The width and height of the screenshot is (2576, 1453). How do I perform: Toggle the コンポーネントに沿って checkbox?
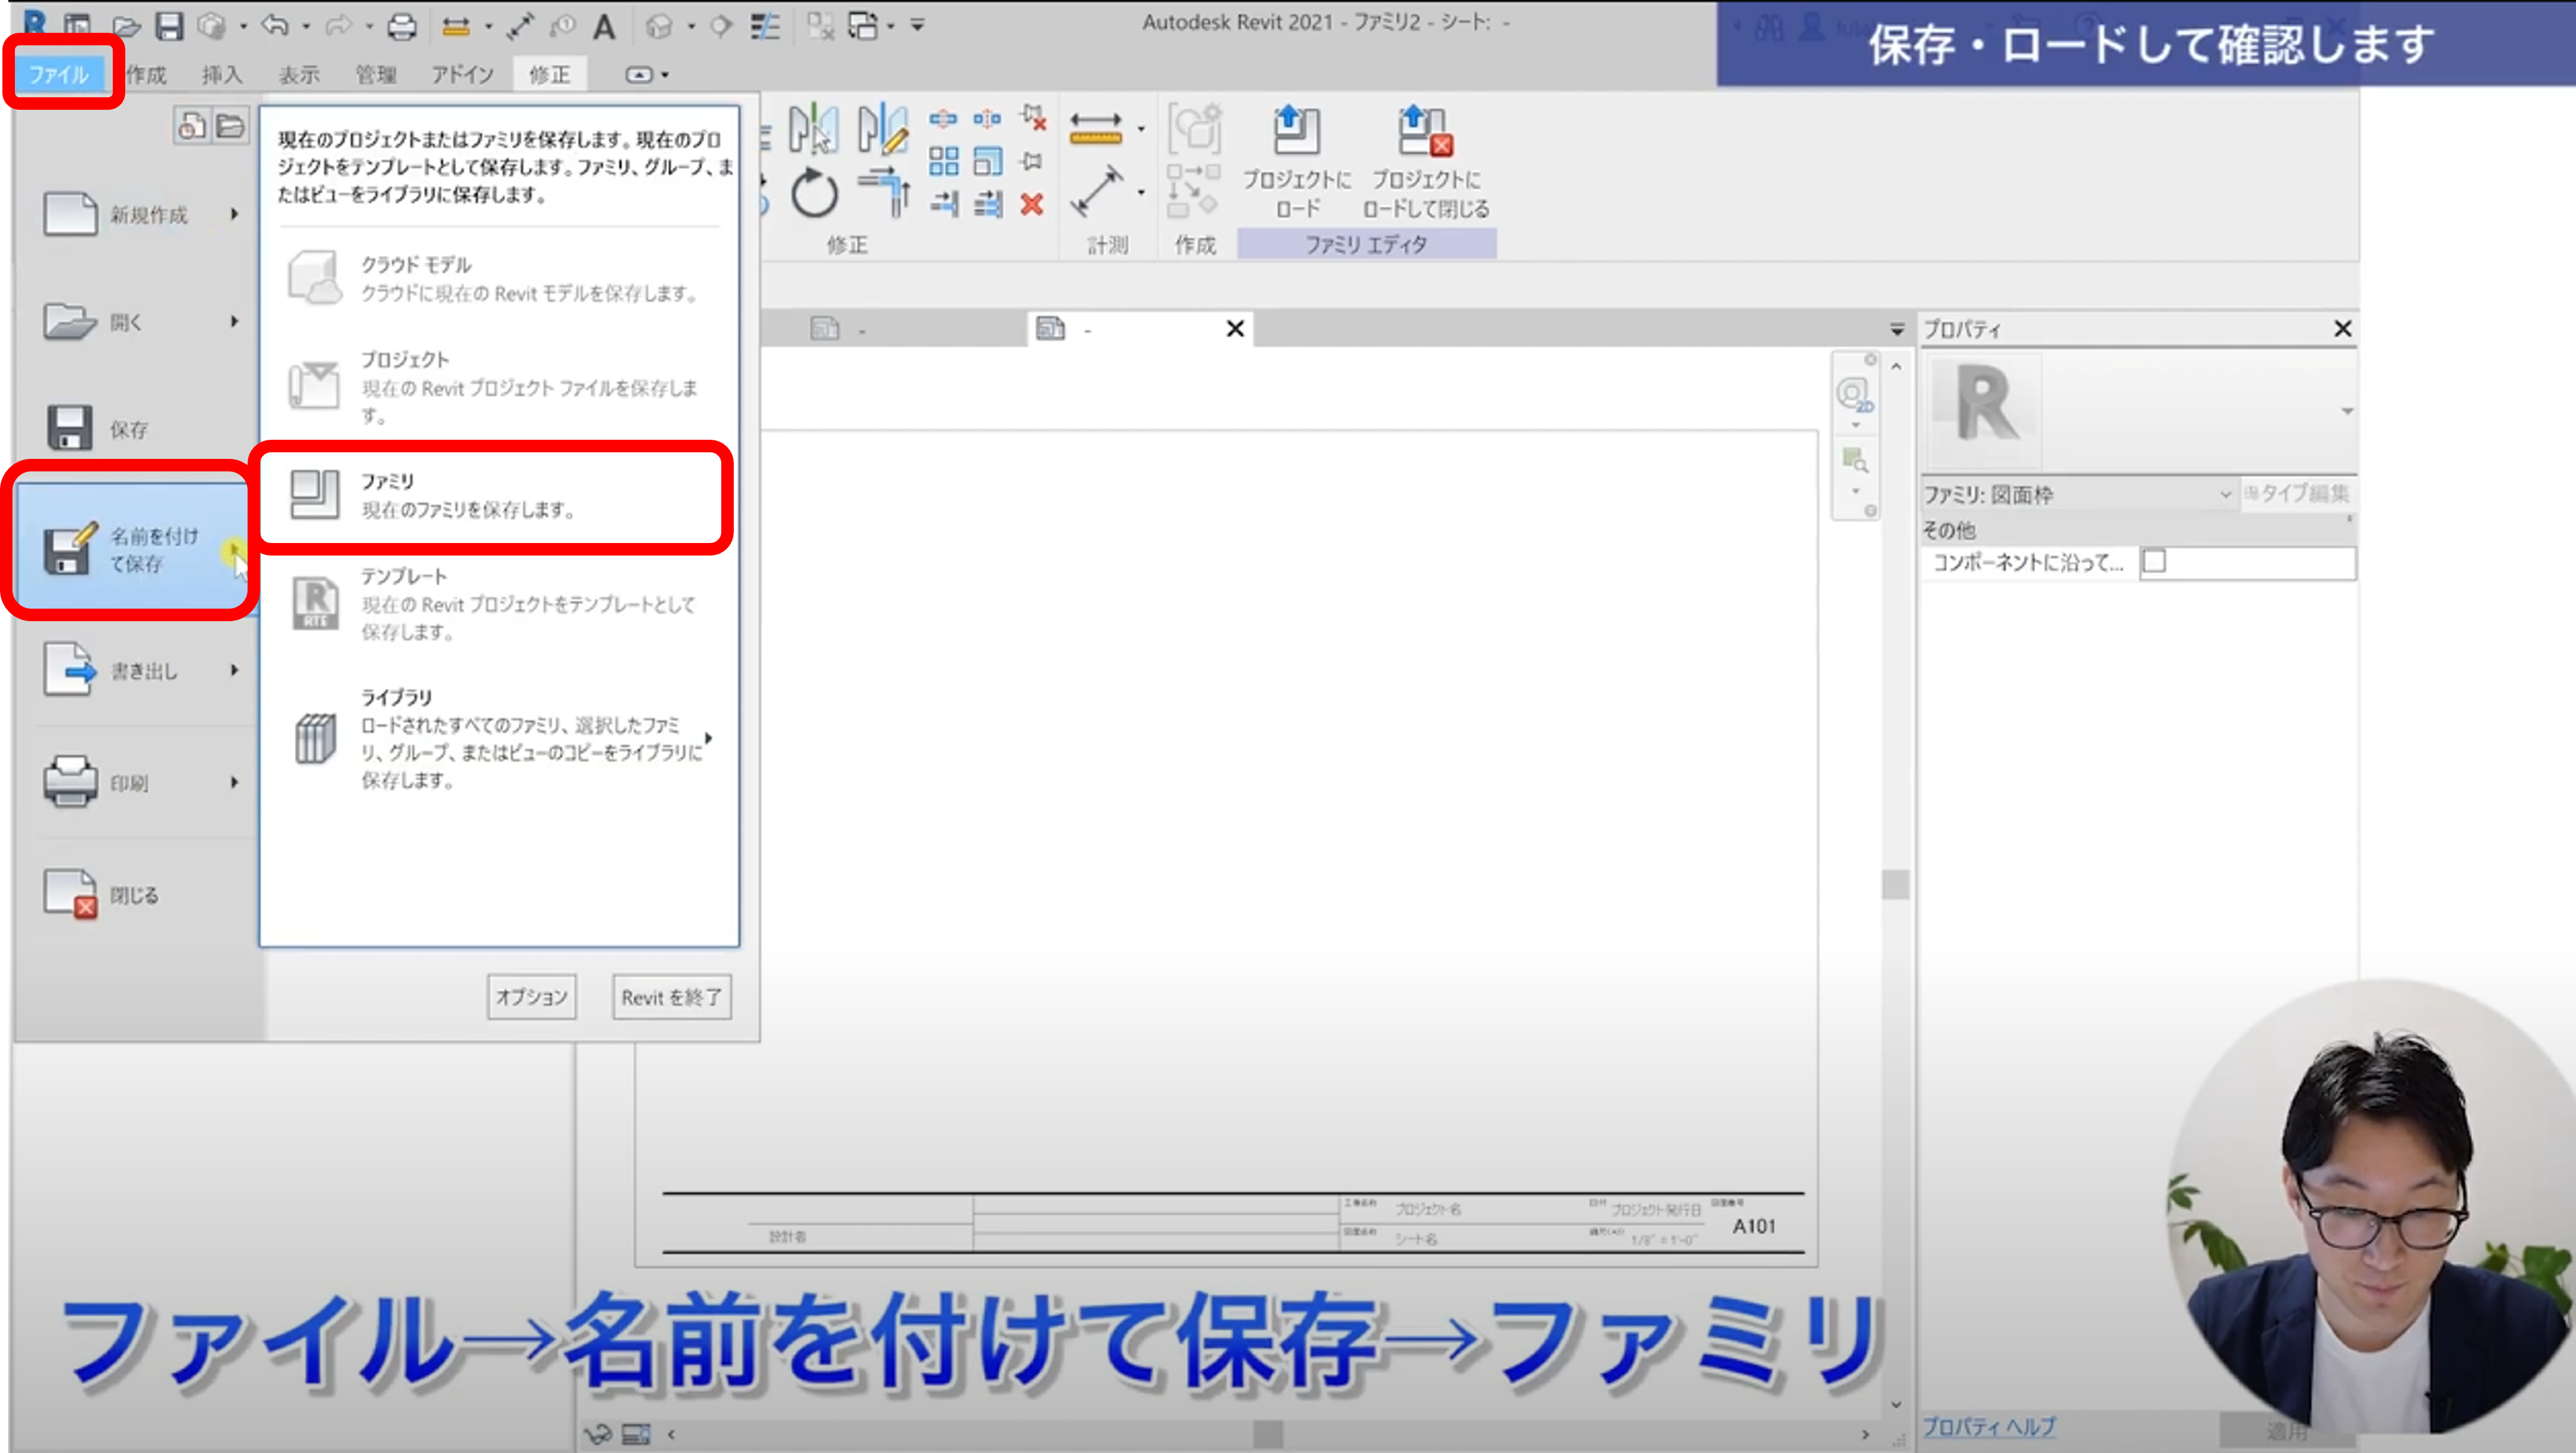(x=2154, y=562)
